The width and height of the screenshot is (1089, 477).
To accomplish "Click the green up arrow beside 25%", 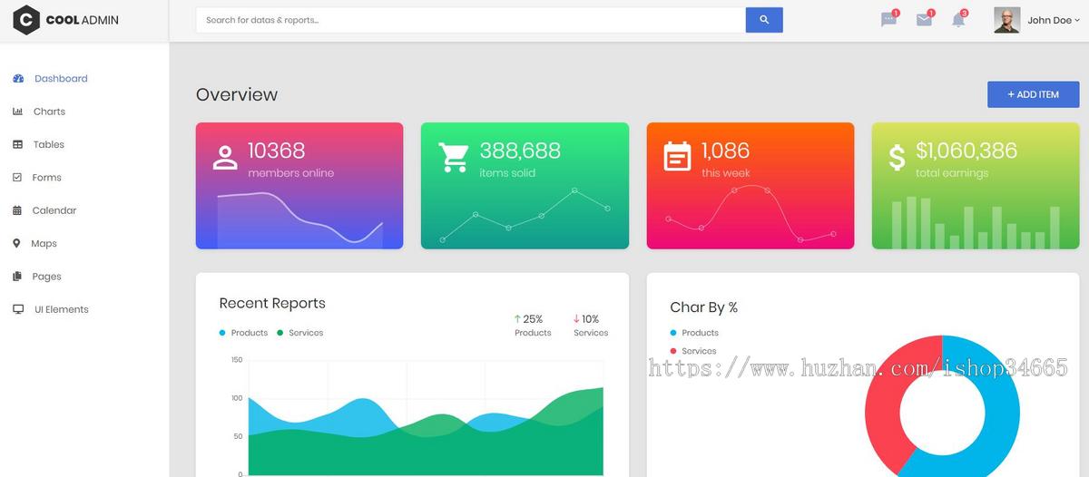I will (517, 319).
